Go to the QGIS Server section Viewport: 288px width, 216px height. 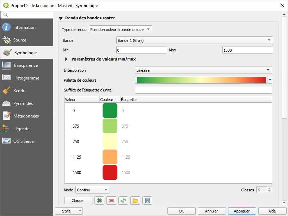(24, 141)
